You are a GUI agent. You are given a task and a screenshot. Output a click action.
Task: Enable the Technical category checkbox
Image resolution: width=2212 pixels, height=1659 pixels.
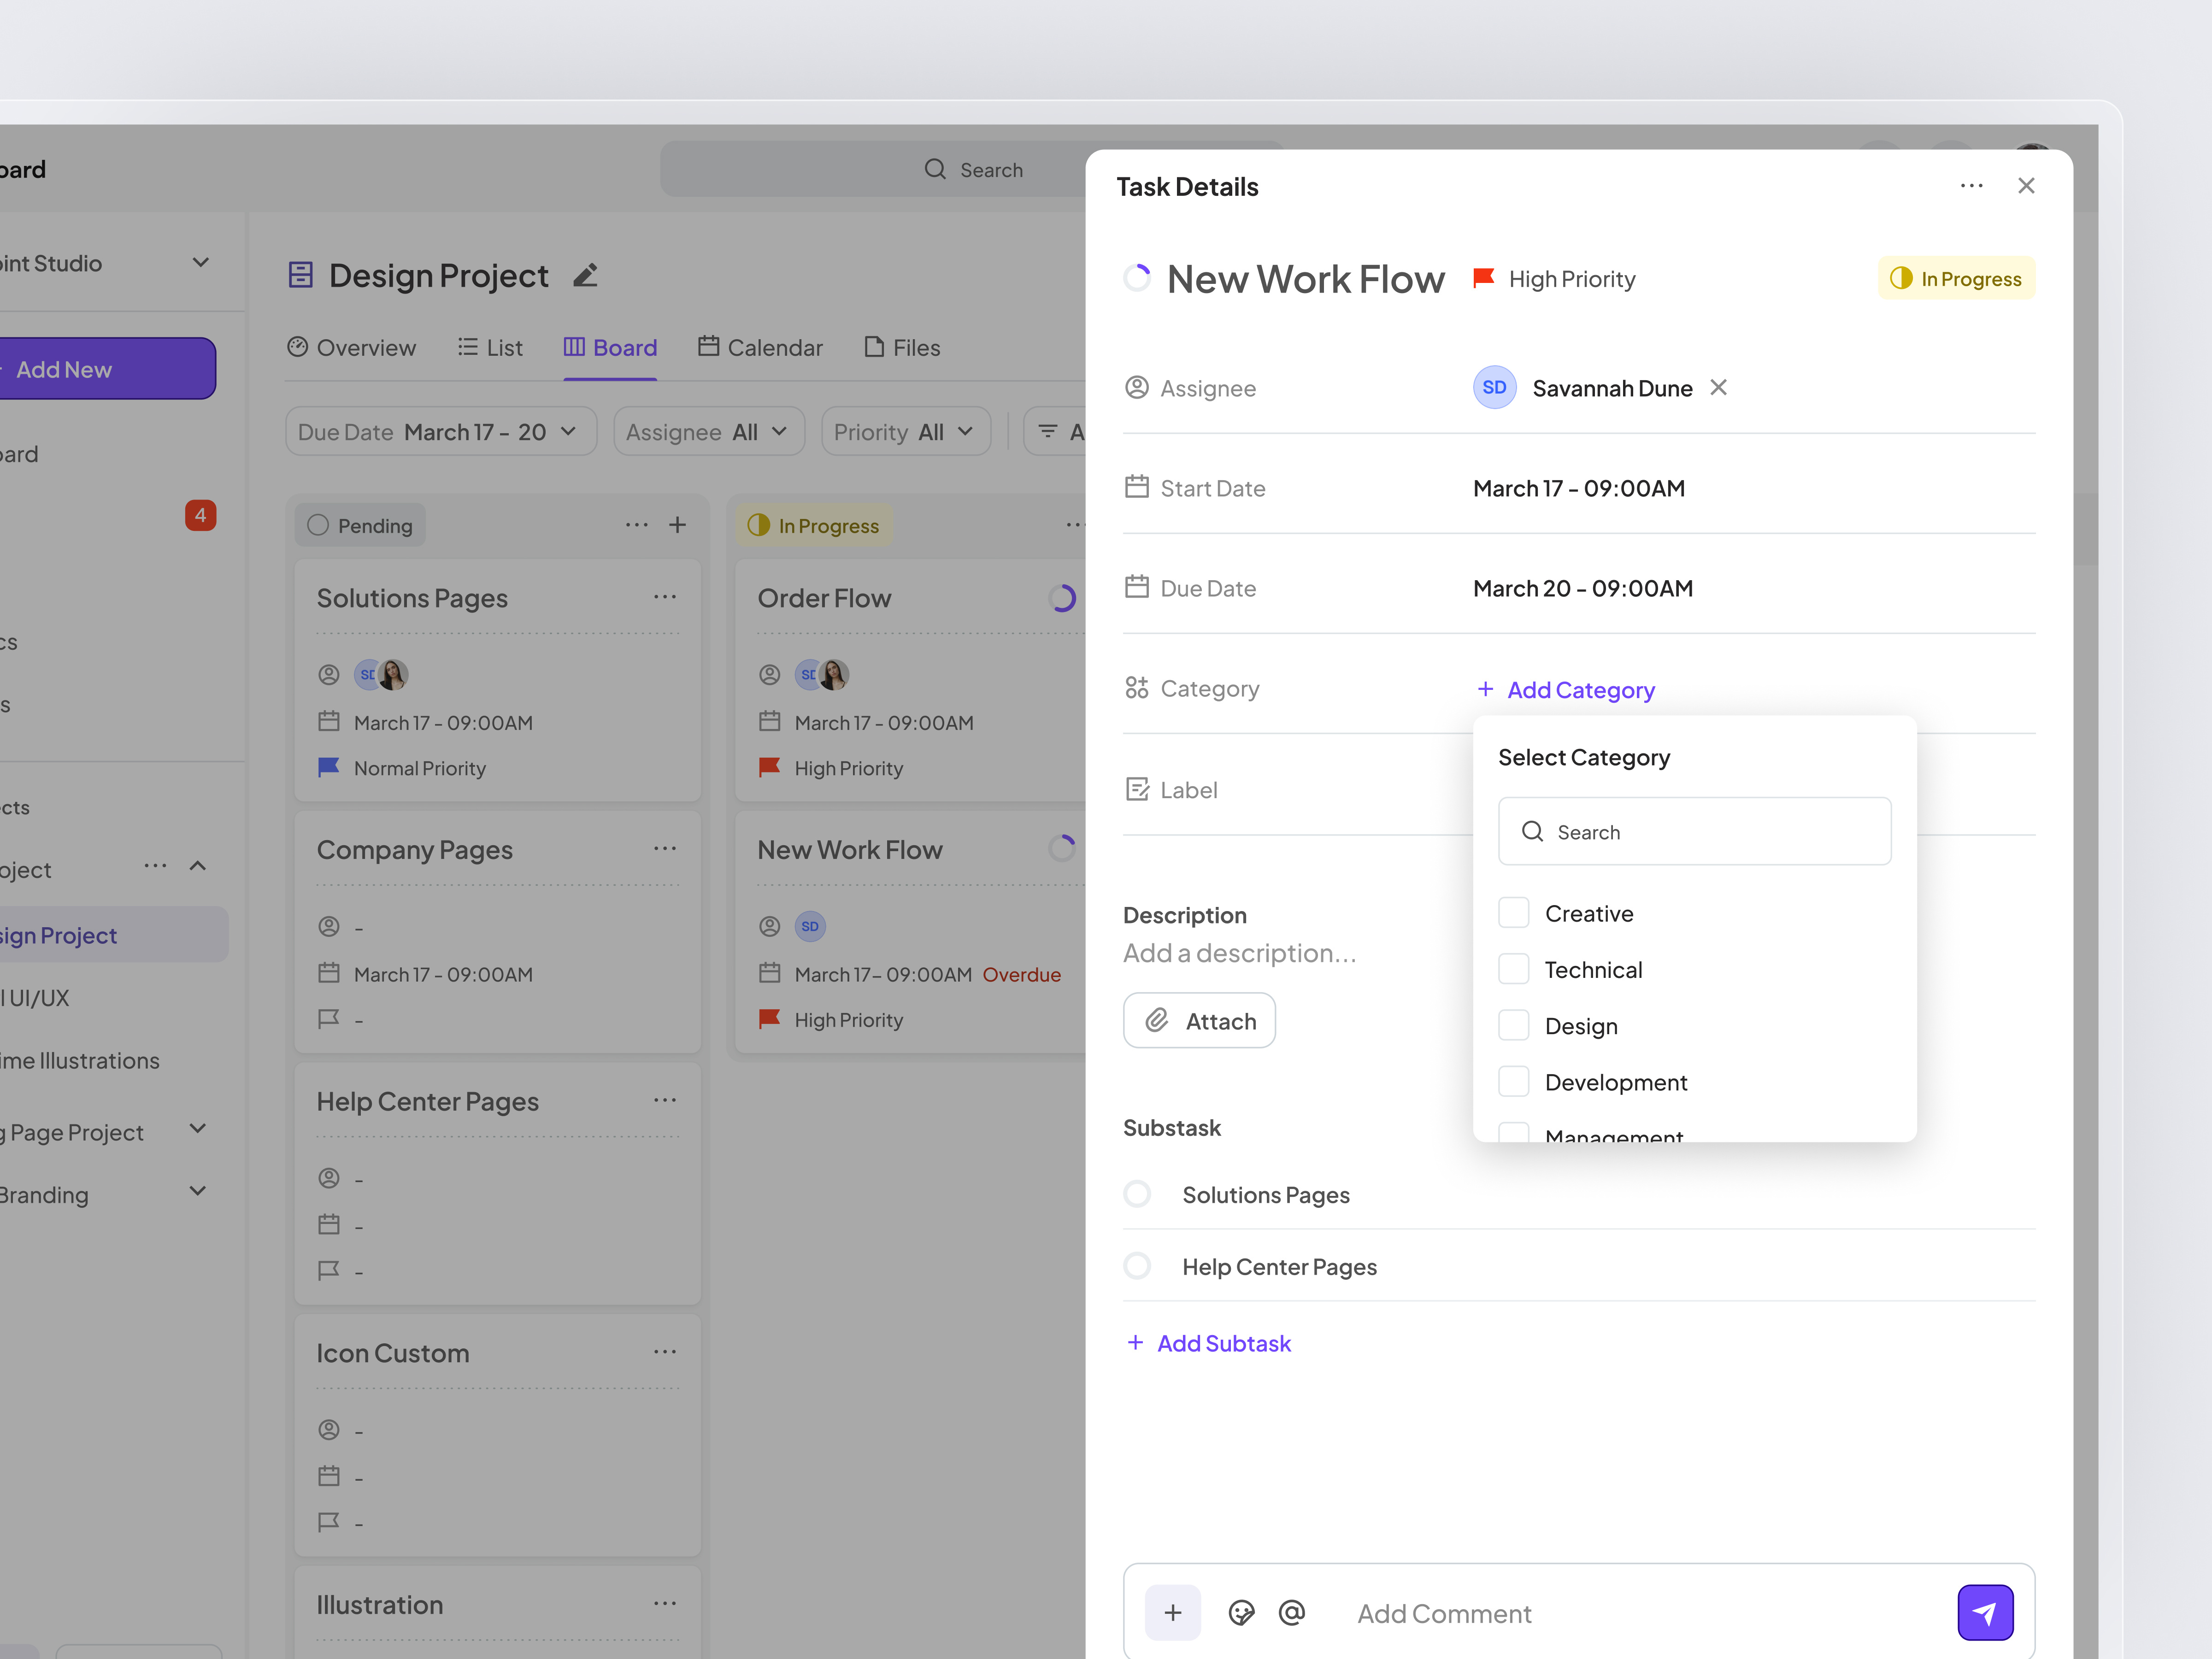pyautogui.click(x=1514, y=968)
